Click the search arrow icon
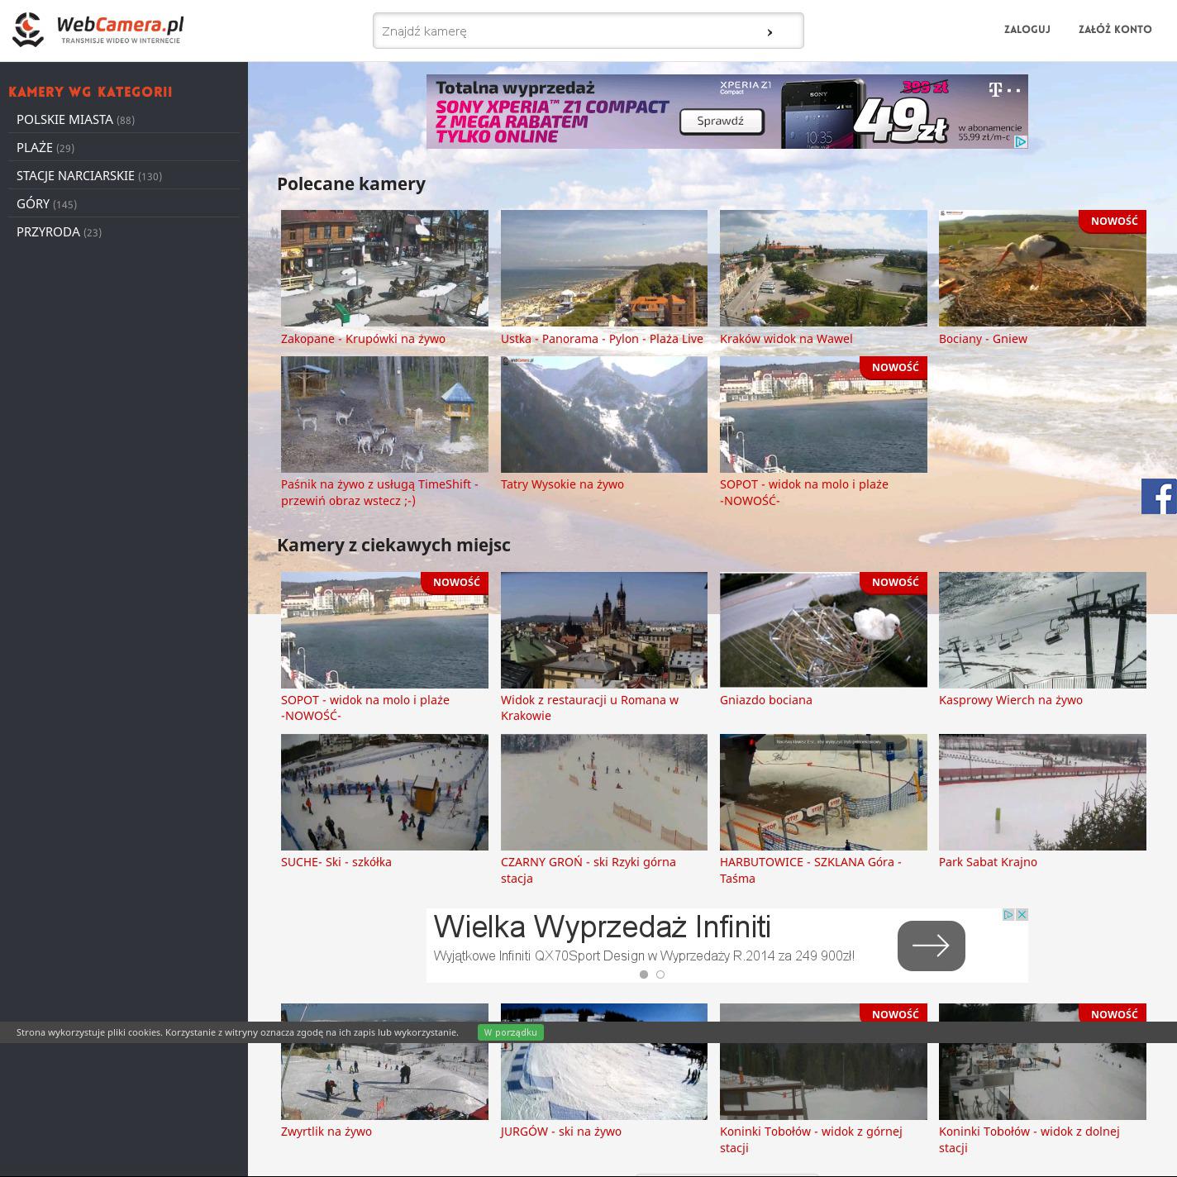Image resolution: width=1177 pixels, height=1177 pixels. click(x=770, y=32)
